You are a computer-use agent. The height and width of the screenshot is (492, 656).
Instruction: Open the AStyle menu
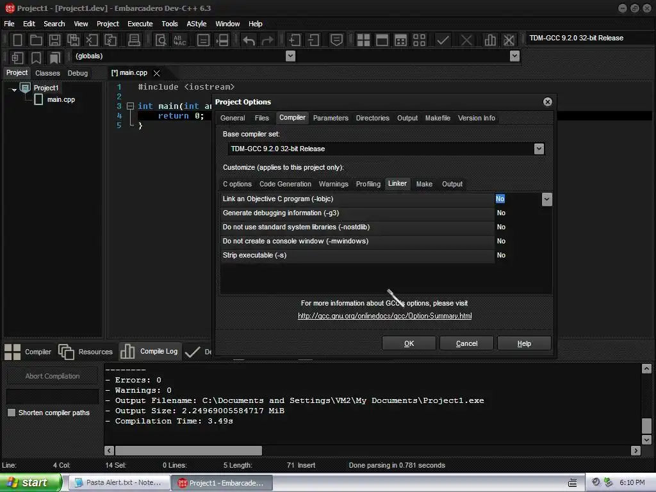click(x=196, y=24)
